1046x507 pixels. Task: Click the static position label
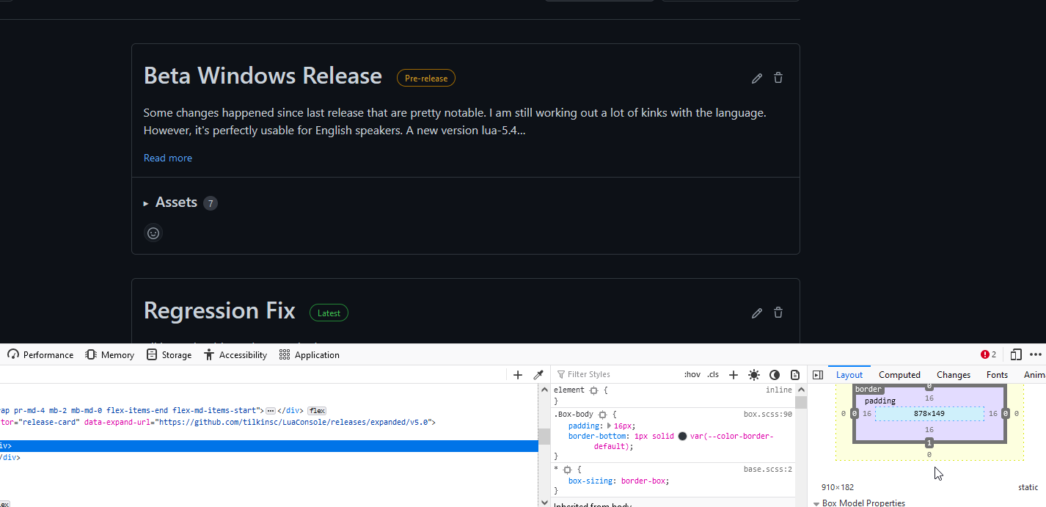click(x=1028, y=487)
